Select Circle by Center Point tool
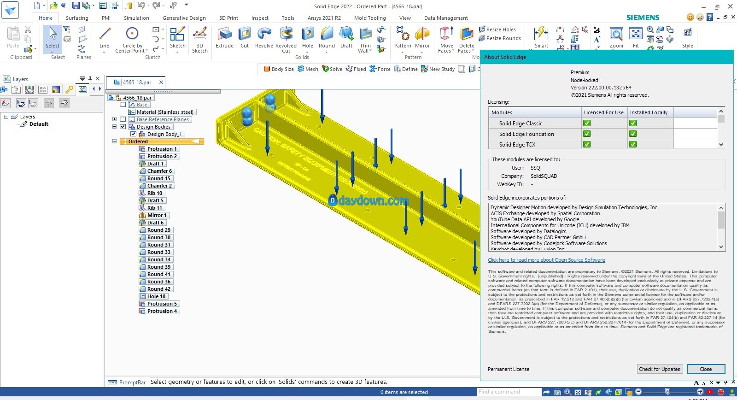 (x=132, y=40)
